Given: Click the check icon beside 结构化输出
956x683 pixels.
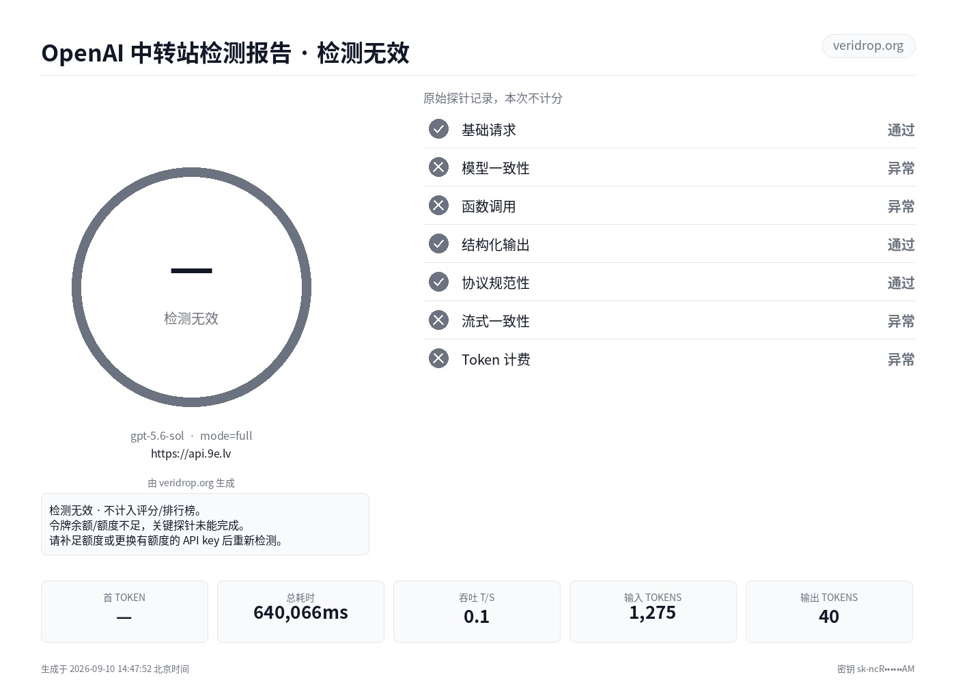Looking at the screenshot, I should pyautogui.click(x=438, y=244).
